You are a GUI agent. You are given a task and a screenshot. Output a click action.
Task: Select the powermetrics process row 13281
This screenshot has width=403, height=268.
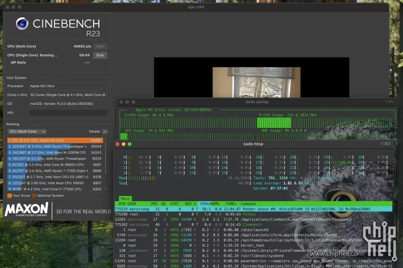pyautogui.click(x=253, y=261)
